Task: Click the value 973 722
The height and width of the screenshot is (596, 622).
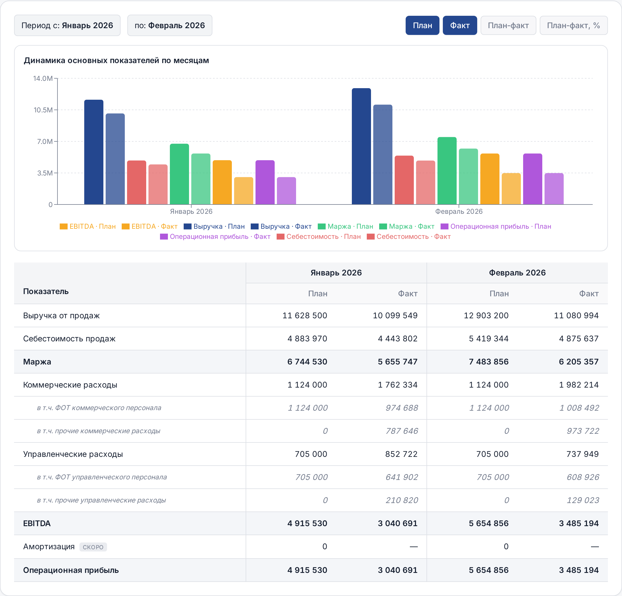Action: tap(583, 431)
